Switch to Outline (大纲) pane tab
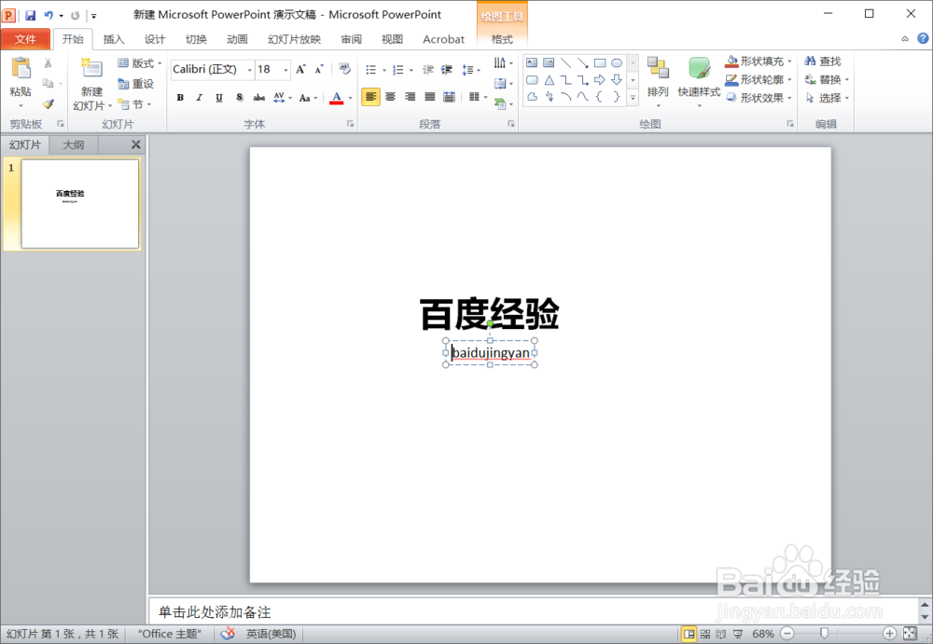The width and height of the screenshot is (933, 644). [x=73, y=144]
